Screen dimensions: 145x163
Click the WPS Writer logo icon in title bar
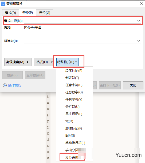pyautogui.click(x=3, y=4)
